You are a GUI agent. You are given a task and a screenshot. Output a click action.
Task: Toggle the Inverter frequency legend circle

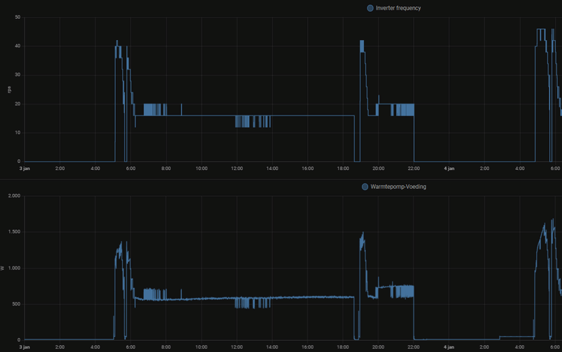pos(370,8)
